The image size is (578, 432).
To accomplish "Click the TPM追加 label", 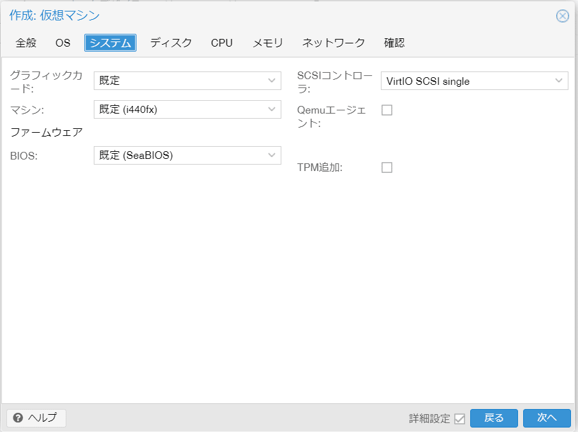I will [320, 167].
